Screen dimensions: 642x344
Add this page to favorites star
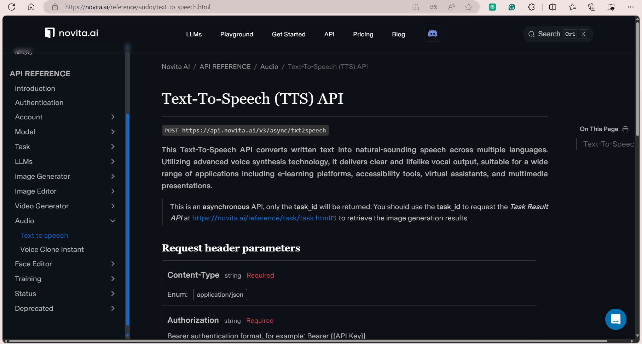469,7
